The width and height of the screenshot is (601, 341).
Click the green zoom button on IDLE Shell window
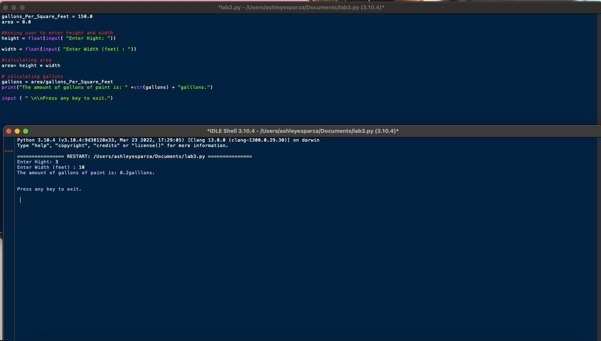coord(26,131)
